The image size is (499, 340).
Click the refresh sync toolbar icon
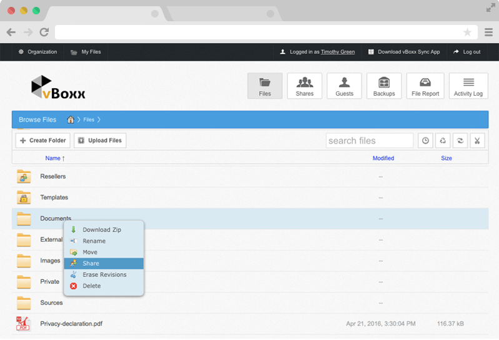460,141
